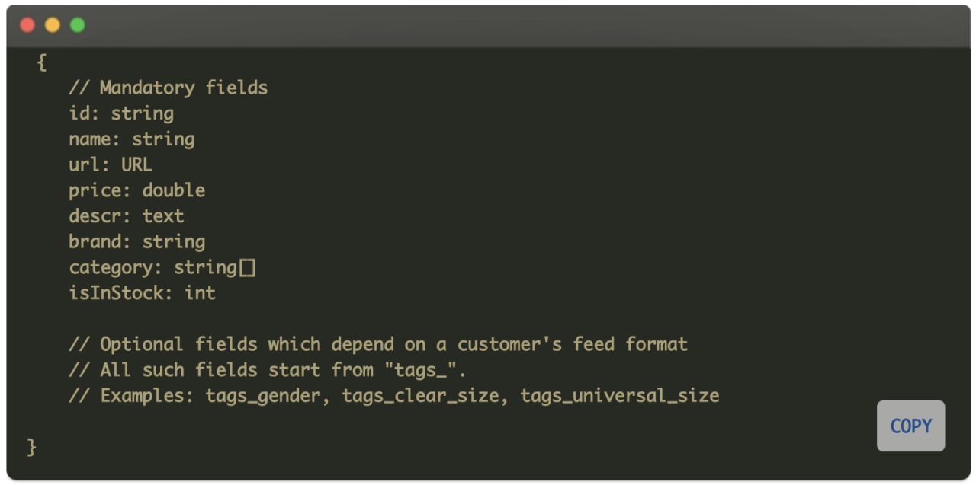Click the "price: double" line

(x=137, y=190)
